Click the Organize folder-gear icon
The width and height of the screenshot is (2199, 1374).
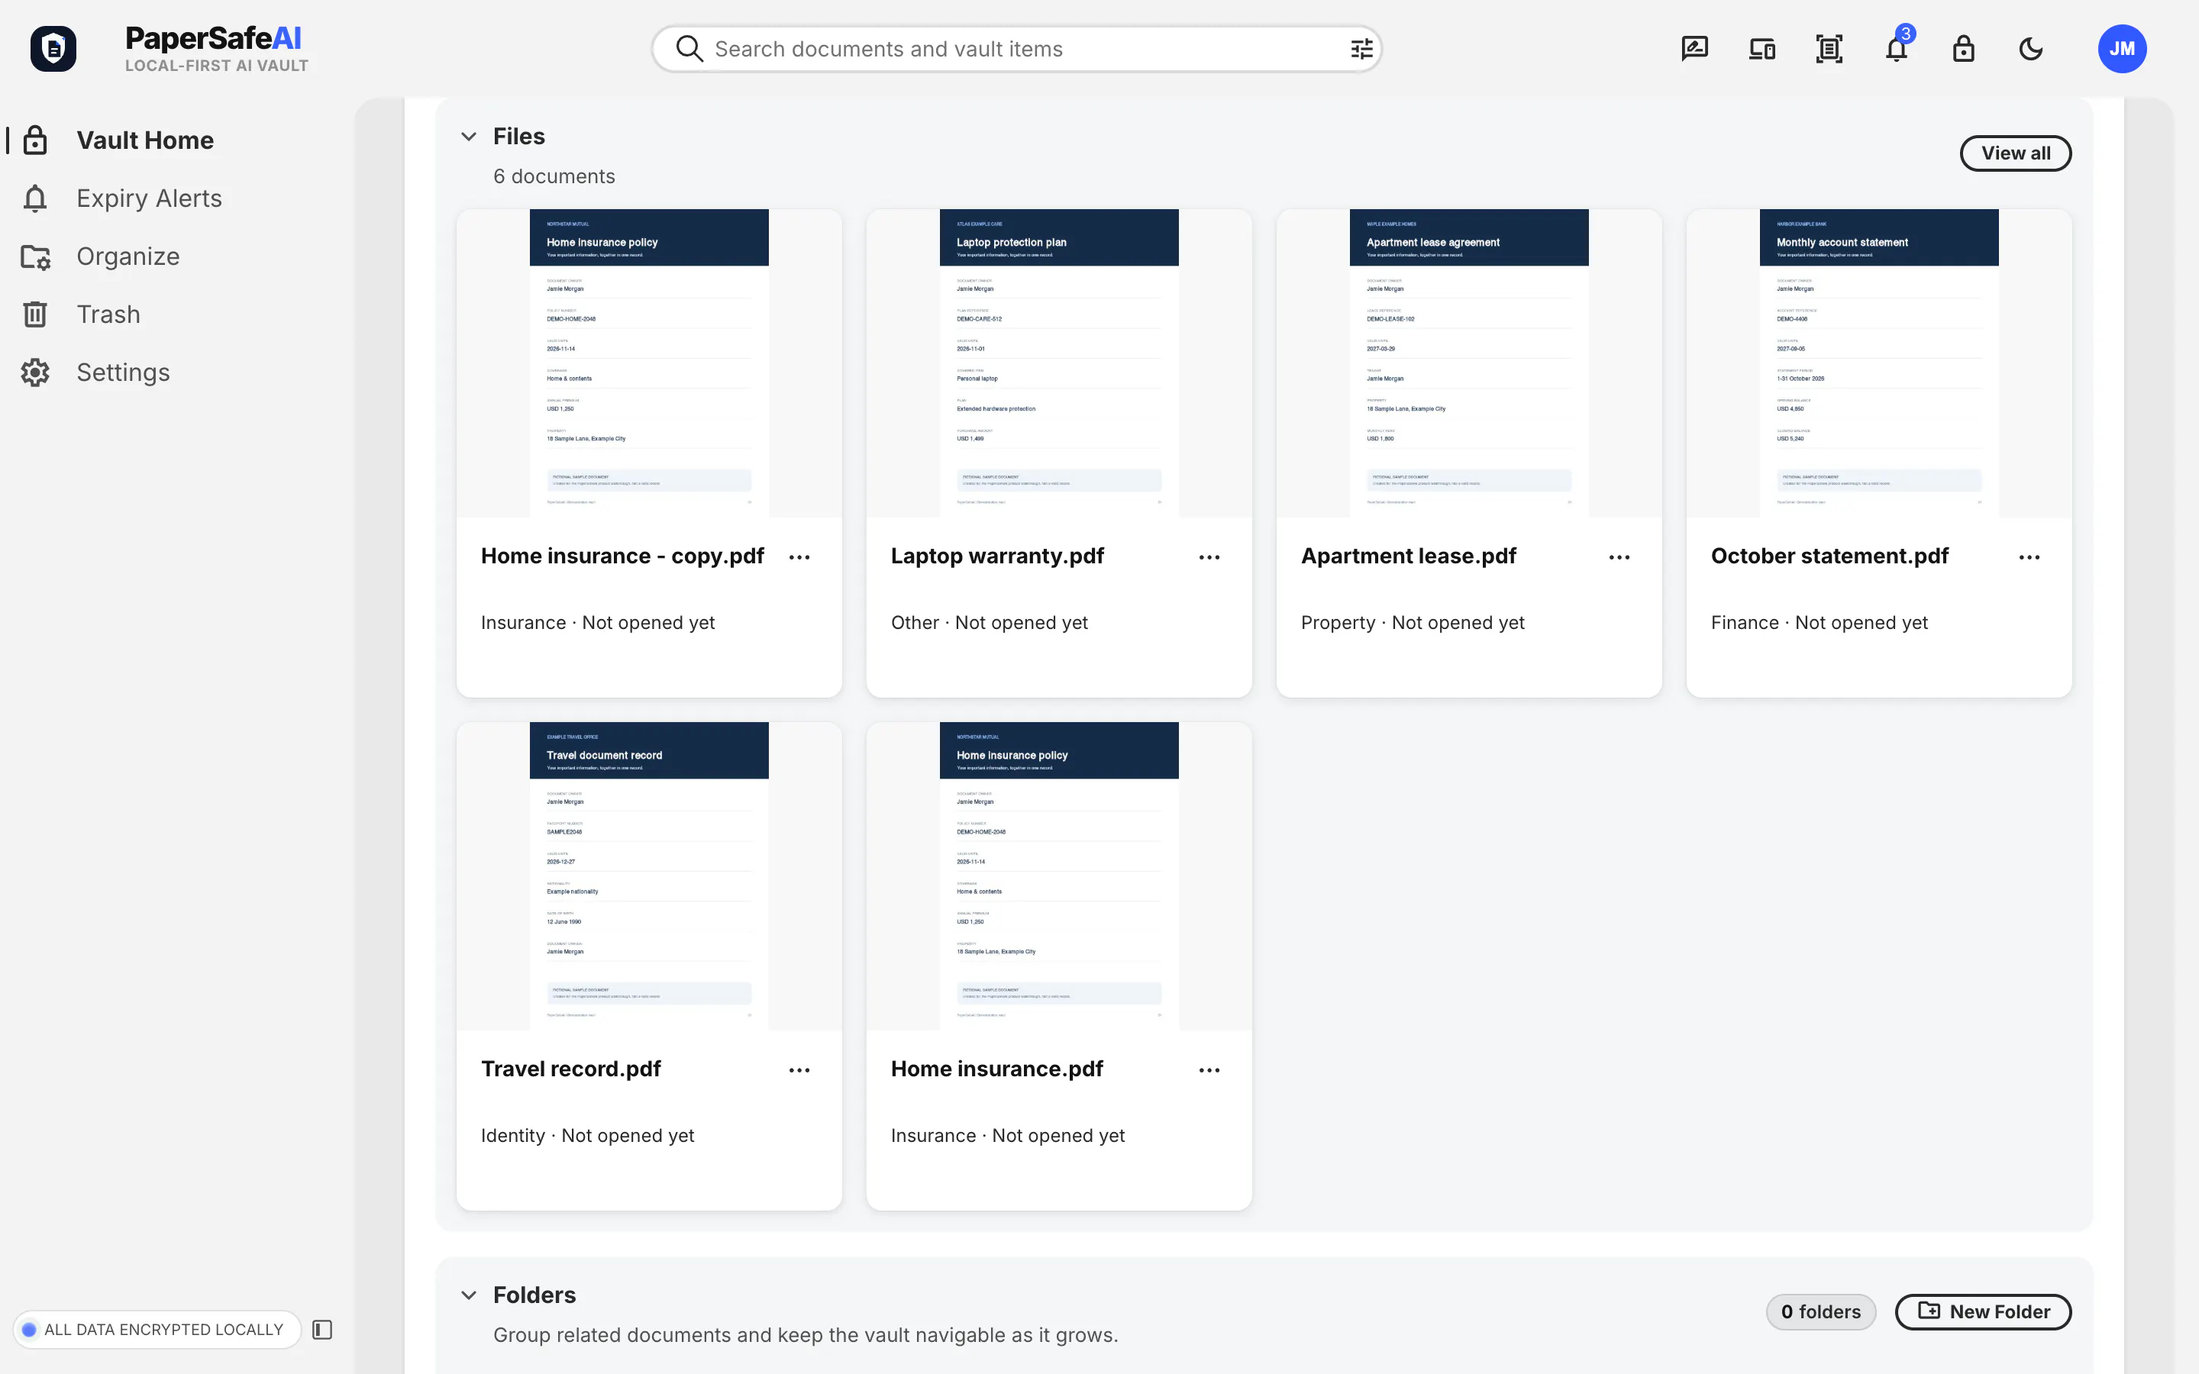point(34,256)
